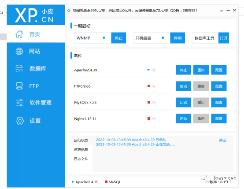
Task: Open database tools with 打开 button
Action: pyautogui.click(x=224, y=38)
